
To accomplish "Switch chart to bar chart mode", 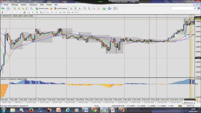I will (72, 8).
